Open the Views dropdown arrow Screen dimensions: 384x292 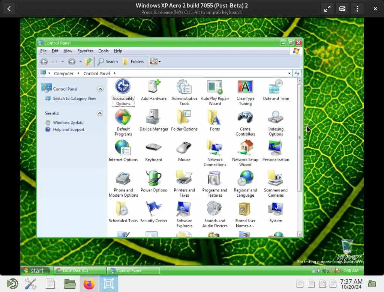click(160, 62)
